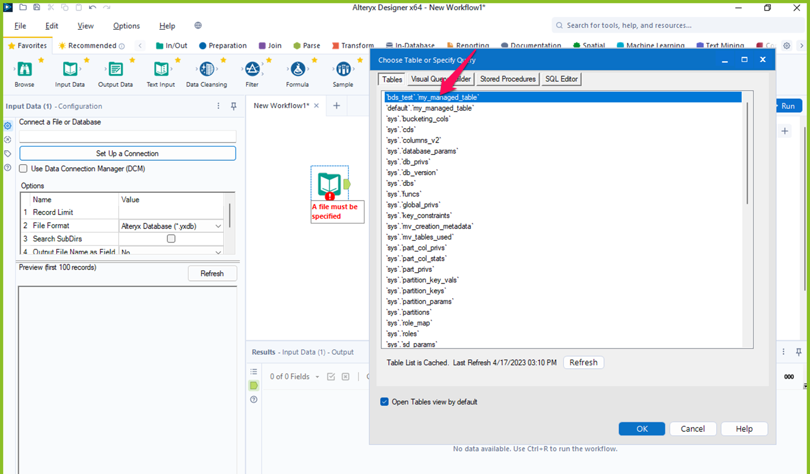Screen dimensions: 810x474
Task: Open the Edit menu
Action: click(52, 26)
